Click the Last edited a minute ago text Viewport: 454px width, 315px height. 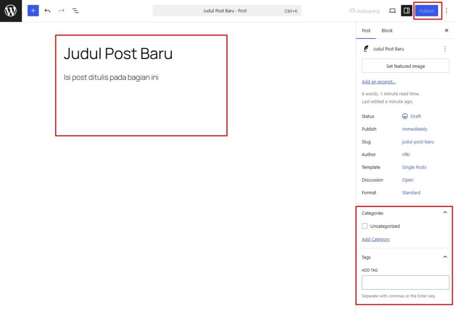(387, 101)
